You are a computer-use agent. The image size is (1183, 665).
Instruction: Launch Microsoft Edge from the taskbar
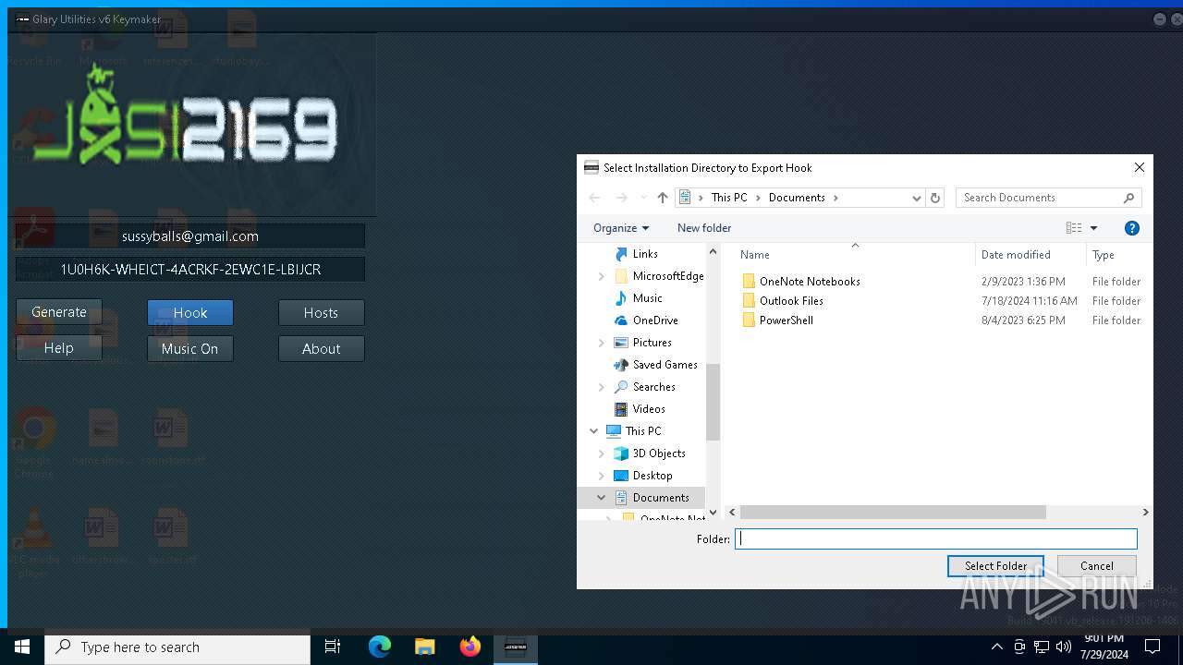click(x=380, y=647)
